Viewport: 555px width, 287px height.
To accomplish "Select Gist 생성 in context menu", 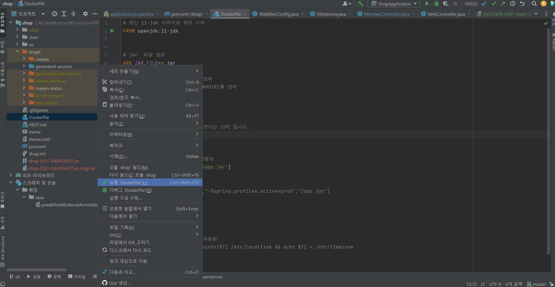I will (150, 283).
